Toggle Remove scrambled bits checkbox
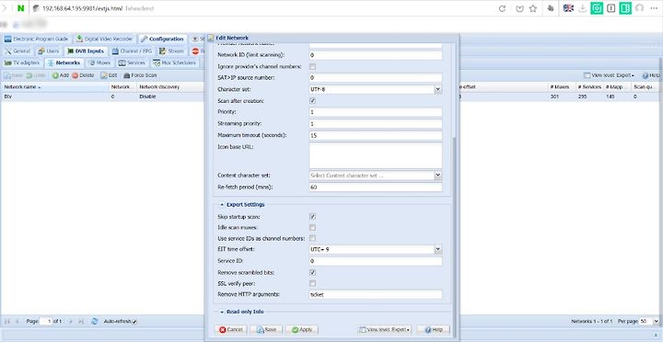The width and height of the screenshot is (663, 342). (312, 272)
